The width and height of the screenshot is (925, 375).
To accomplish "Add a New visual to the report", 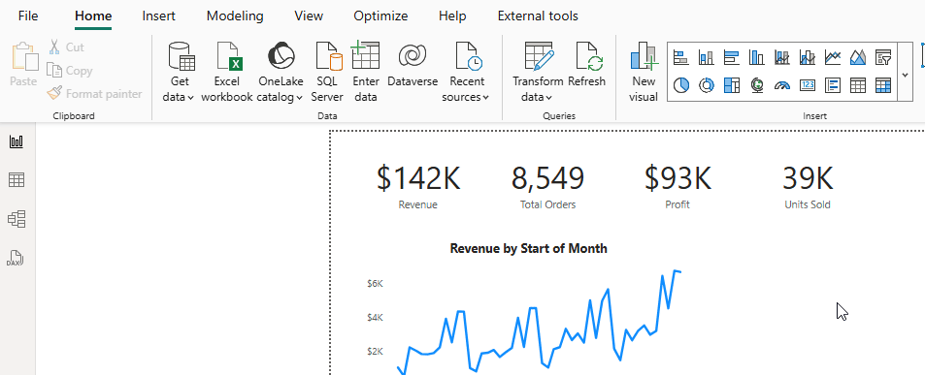I will click(x=644, y=72).
